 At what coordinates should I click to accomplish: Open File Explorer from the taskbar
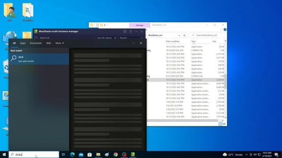pos(98,154)
